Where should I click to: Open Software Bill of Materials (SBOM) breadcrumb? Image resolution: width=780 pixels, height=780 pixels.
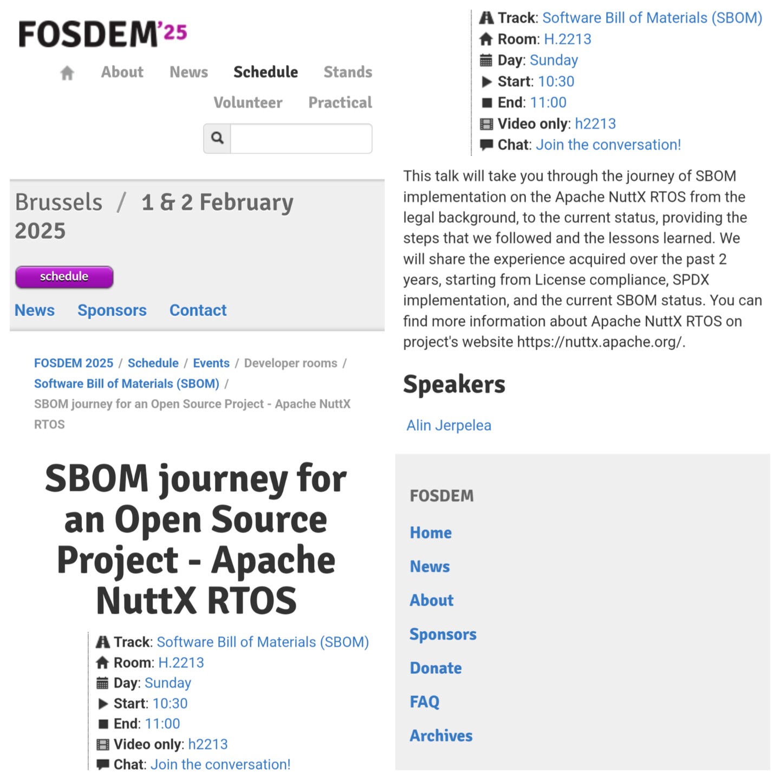tap(127, 383)
